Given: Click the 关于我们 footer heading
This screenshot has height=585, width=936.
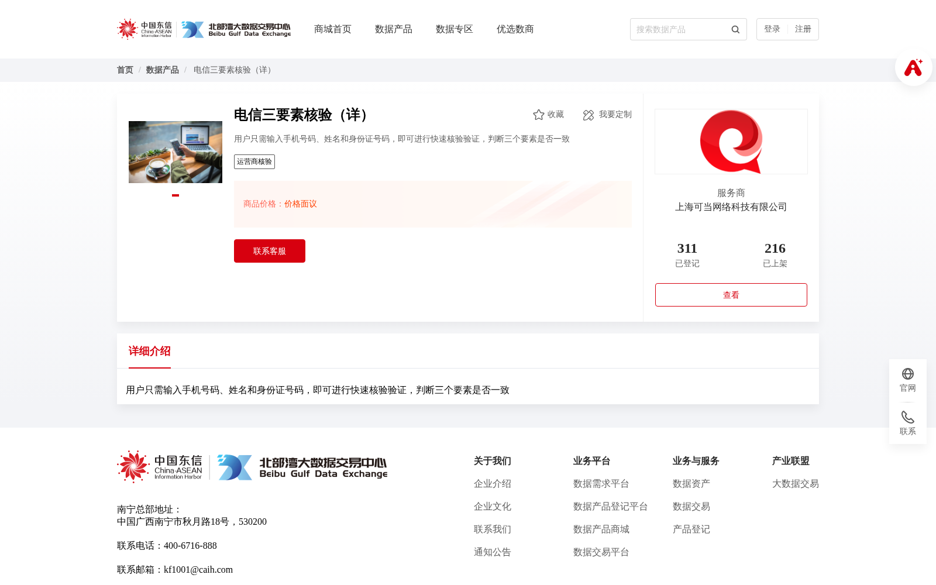Looking at the screenshot, I should [493, 461].
